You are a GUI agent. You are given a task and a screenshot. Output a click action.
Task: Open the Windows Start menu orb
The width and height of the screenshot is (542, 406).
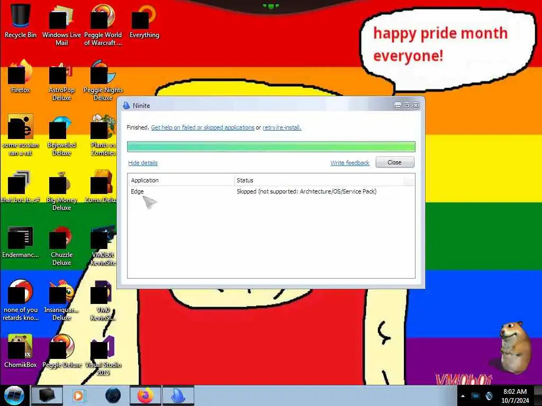tap(14, 395)
